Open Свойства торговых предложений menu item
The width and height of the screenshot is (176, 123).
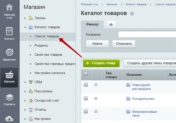click(x=55, y=64)
